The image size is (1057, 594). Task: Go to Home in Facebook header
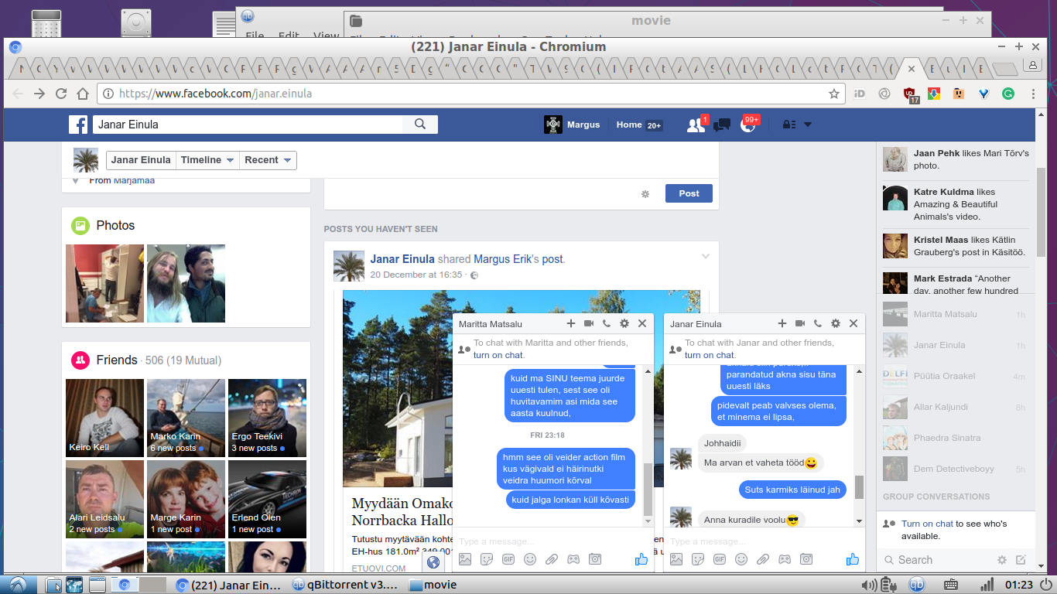point(629,125)
